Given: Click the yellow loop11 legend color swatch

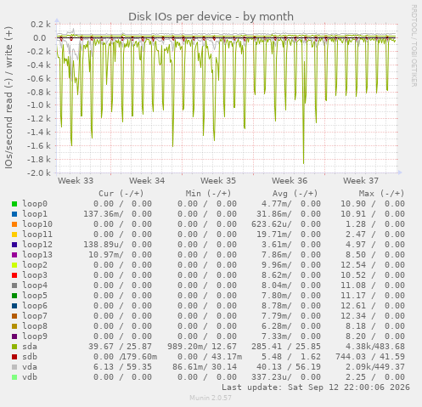Looking at the screenshot, I should [14, 235].
